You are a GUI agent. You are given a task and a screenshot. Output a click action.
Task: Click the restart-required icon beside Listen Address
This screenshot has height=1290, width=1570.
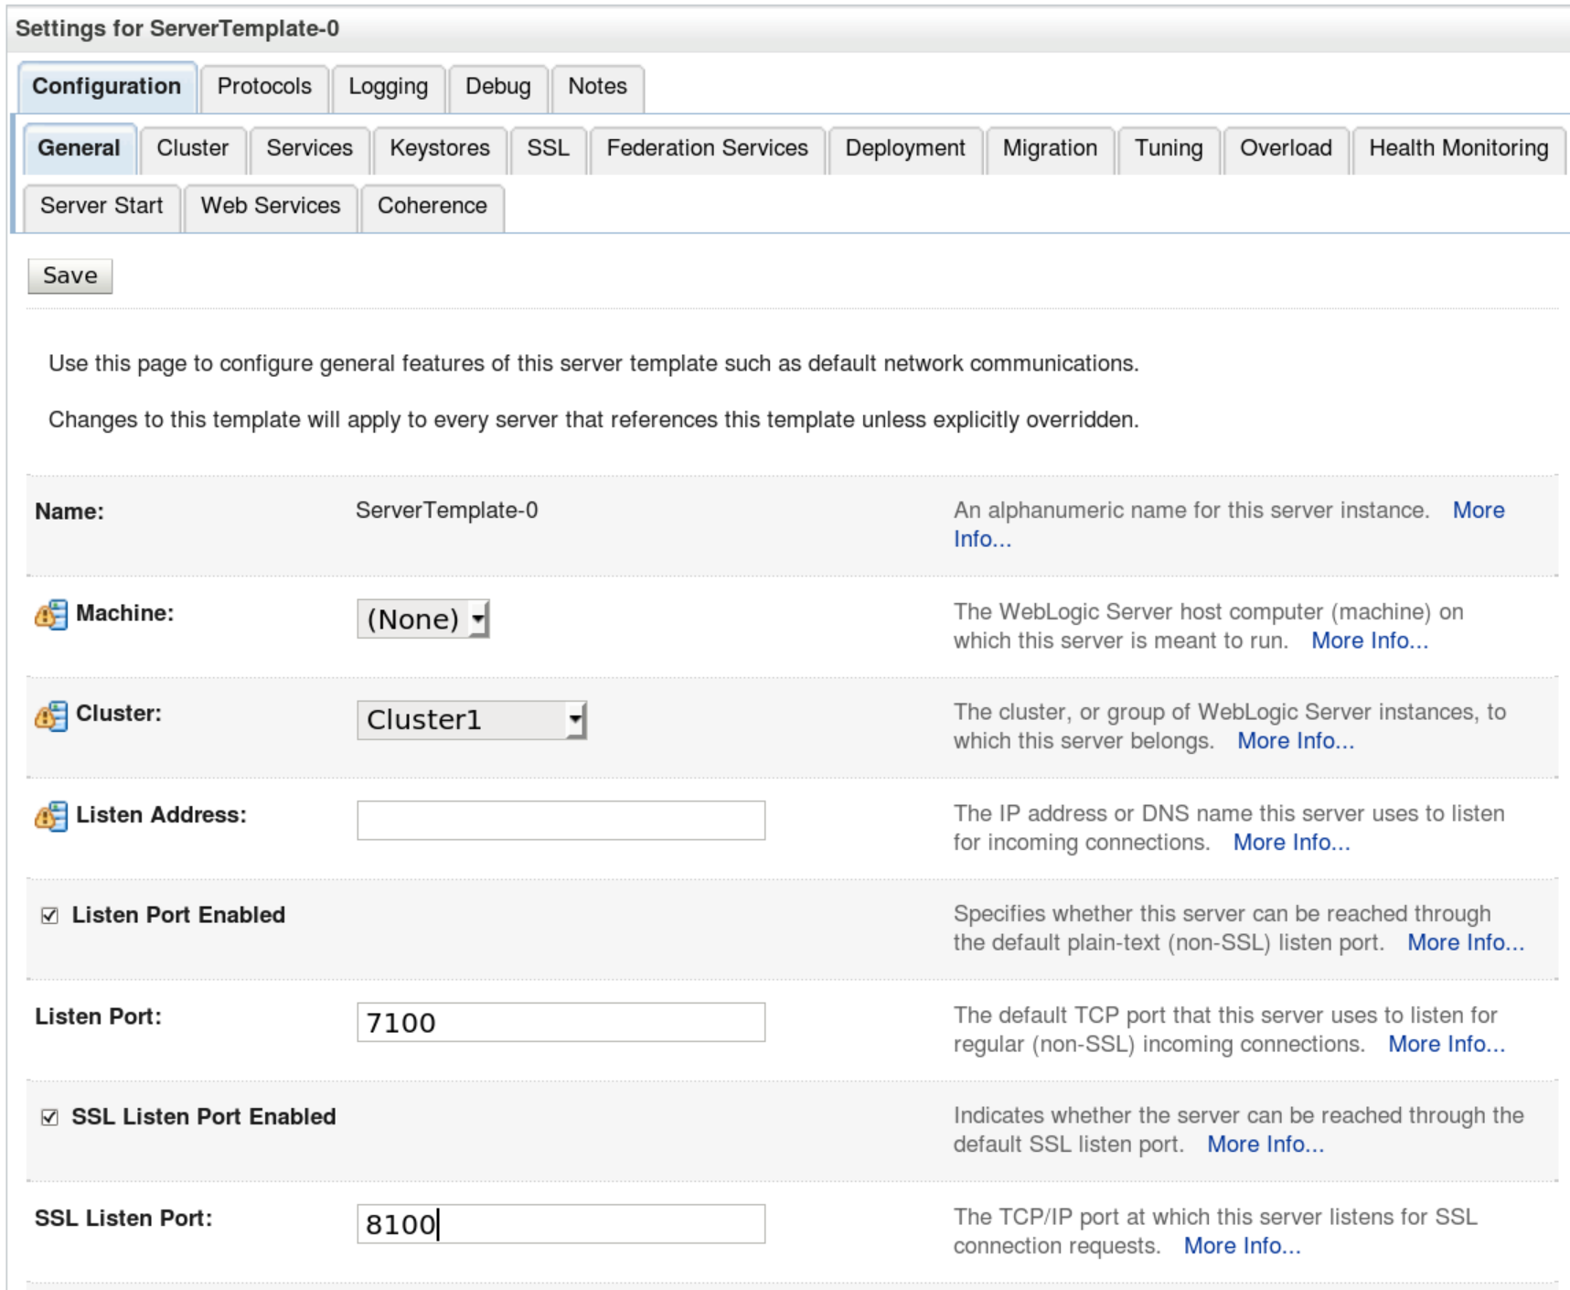point(51,816)
